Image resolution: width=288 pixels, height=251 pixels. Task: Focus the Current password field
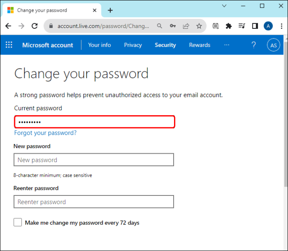pos(94,122)
